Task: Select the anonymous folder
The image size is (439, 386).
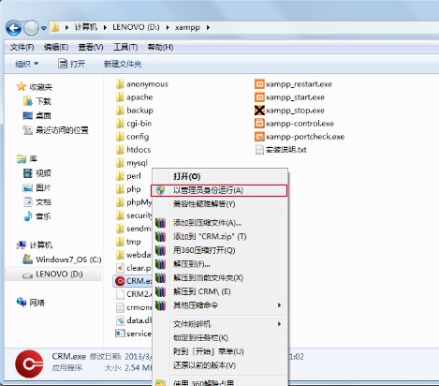Action: click(142, 84)
